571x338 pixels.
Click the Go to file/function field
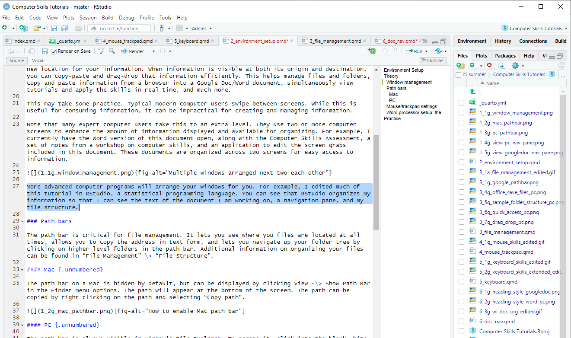pos(119,29)
